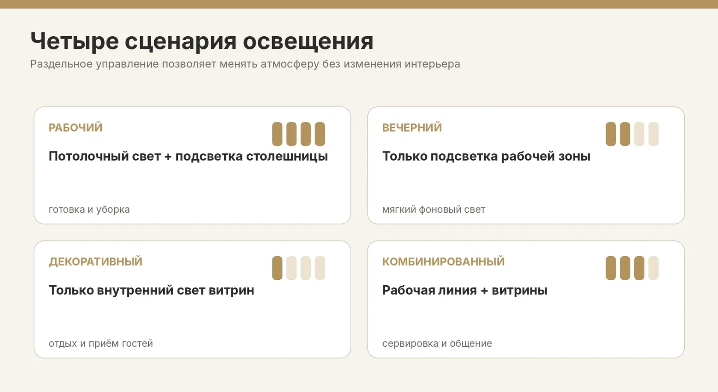Viewport: 718px width, 392px height.
Task: Click the caption "мягкий фоновый свет"
Action: click(x=434, y=210)
